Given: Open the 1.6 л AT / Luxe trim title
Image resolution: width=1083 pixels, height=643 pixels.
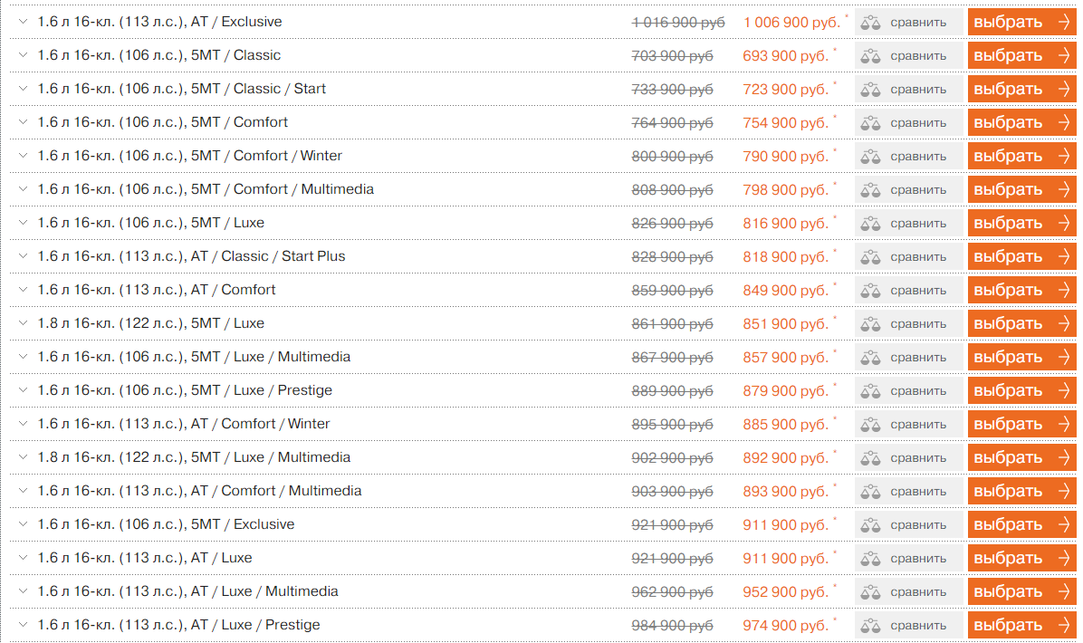Looking at the screenshot, I should 144,558.
